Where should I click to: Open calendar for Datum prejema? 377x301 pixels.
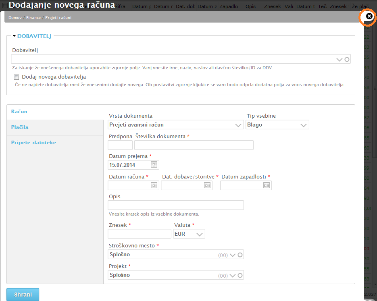pos(154,164)
